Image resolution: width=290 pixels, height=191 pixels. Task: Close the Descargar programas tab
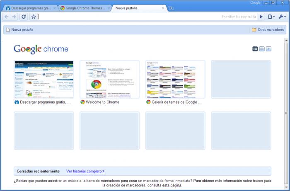pyautogui.click(x=54, y=8)
